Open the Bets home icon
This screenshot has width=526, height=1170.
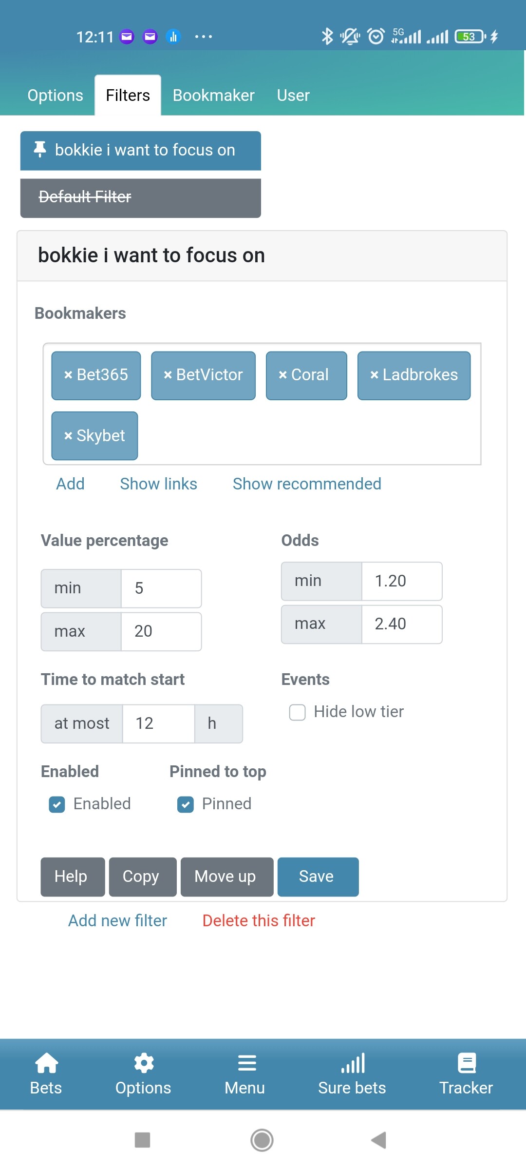pos(46,1063)
